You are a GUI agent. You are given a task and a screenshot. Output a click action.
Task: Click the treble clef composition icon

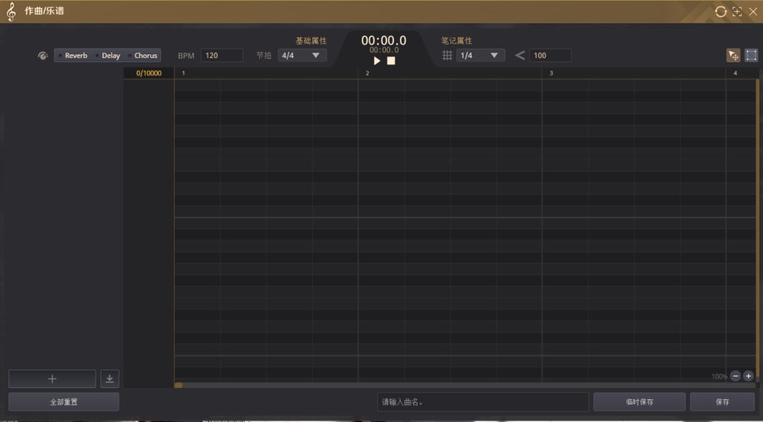[x=11, y=11]
